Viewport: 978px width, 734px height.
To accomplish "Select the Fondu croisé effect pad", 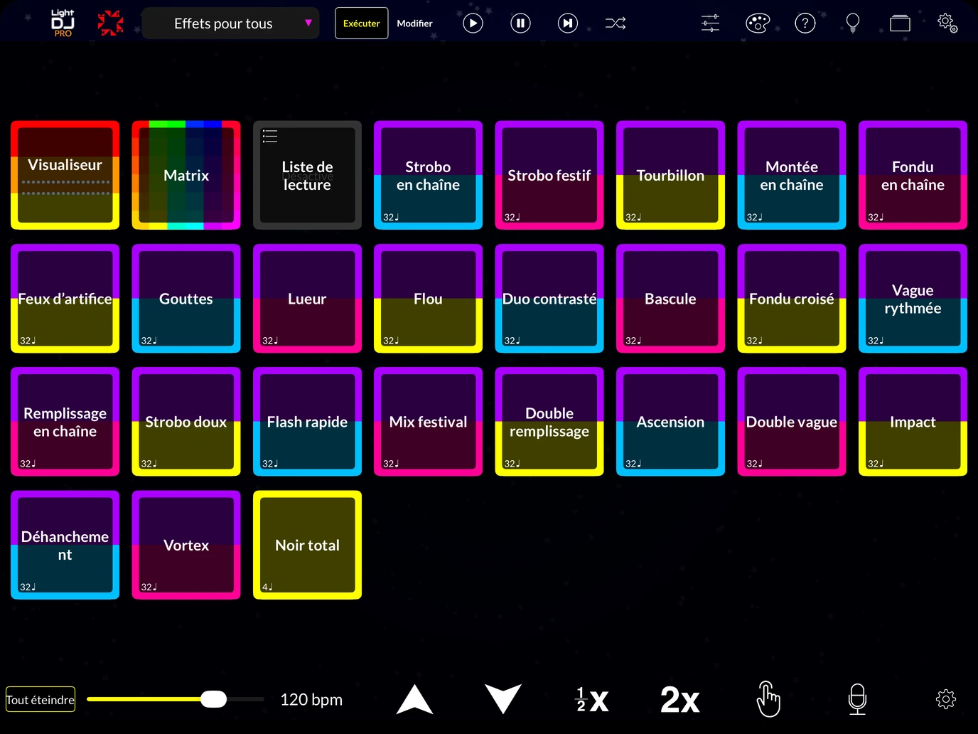I will (792, 299).
